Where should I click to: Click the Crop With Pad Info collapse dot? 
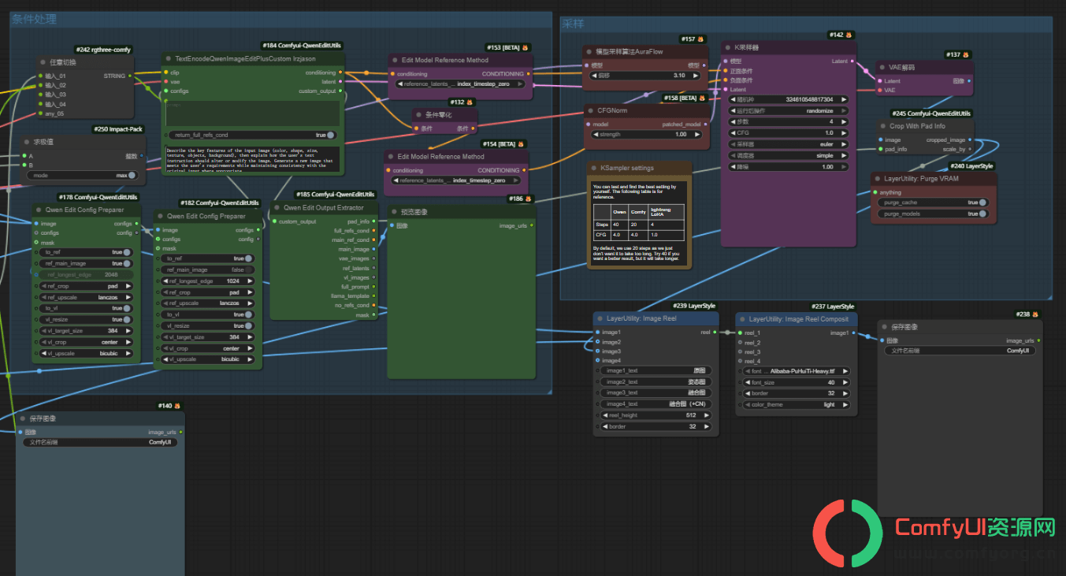click(x=882, y=126)
